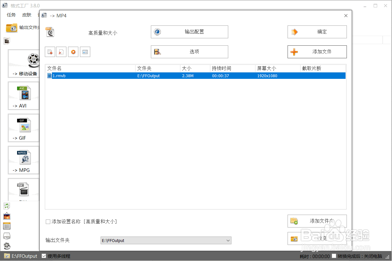Click the '添加文件' add file button
The image size is (392, 261).
317,51
